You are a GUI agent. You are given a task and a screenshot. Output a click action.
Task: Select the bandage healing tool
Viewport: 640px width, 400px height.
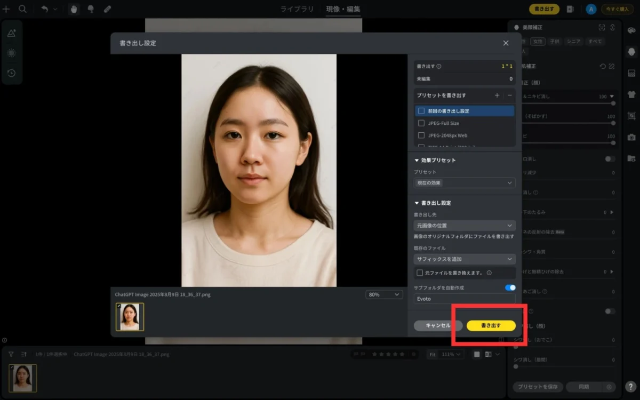coord(107,9)
